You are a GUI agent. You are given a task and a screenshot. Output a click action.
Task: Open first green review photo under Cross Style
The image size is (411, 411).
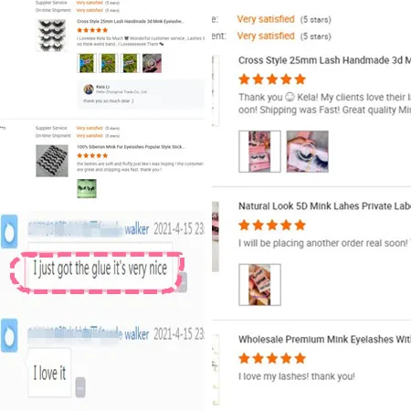(x=87, y=63)
